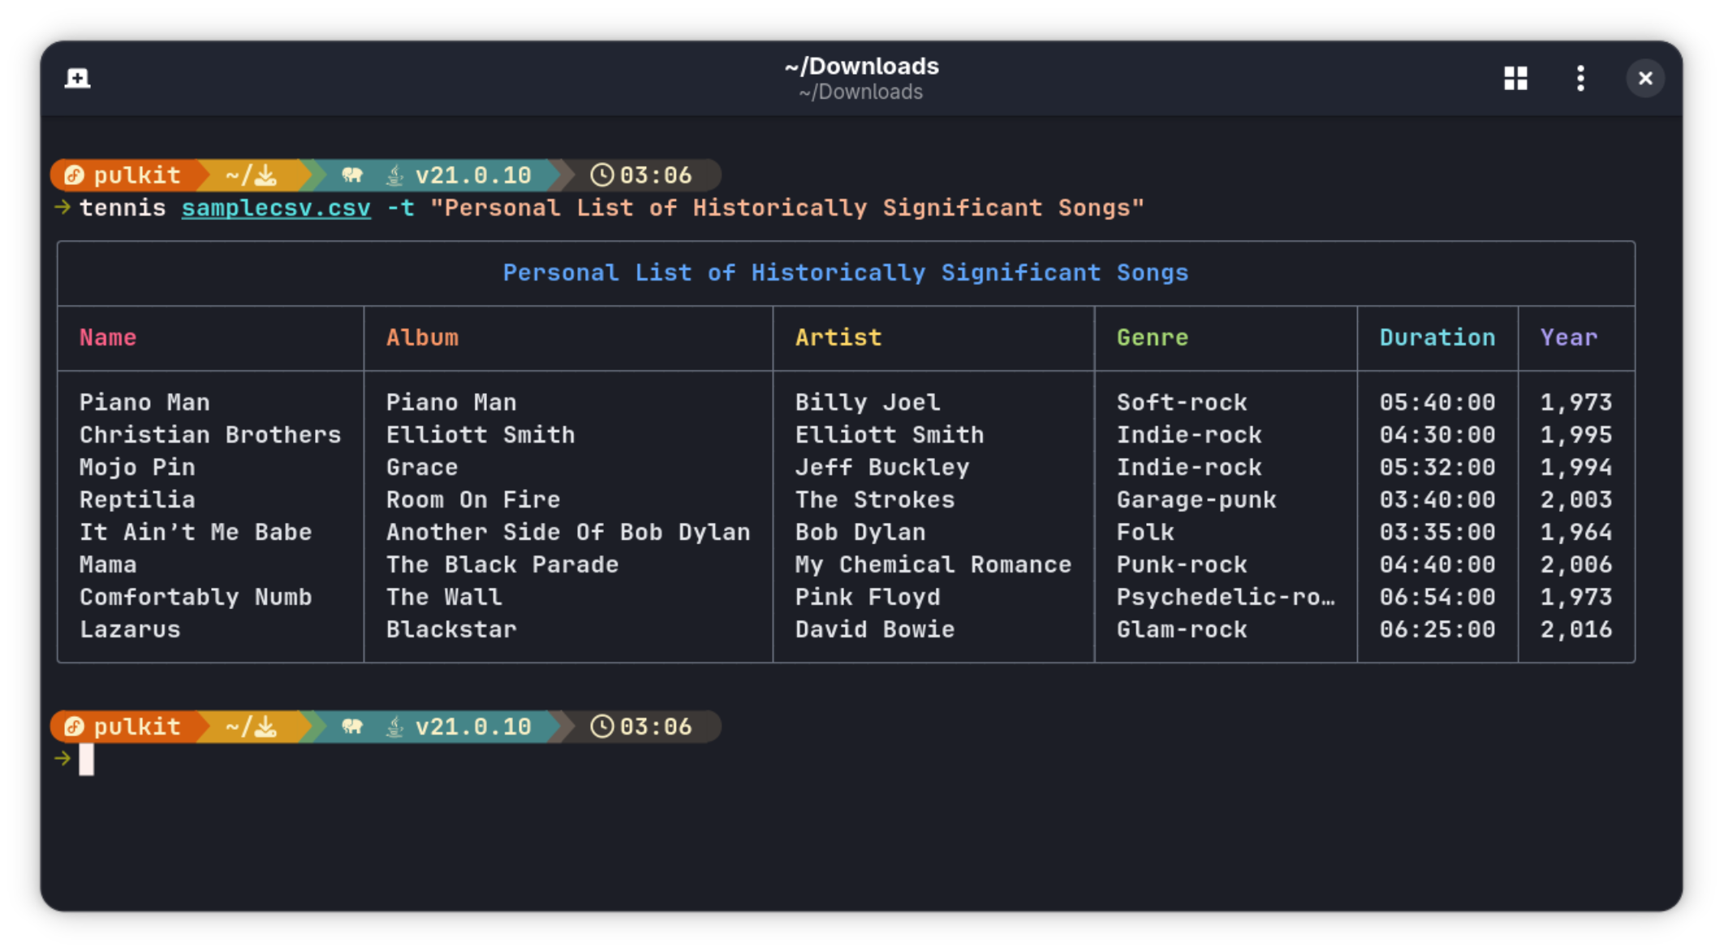Open a new tab with the plus window icon
The image size is (1724, 952).
(x=77, y=78)
